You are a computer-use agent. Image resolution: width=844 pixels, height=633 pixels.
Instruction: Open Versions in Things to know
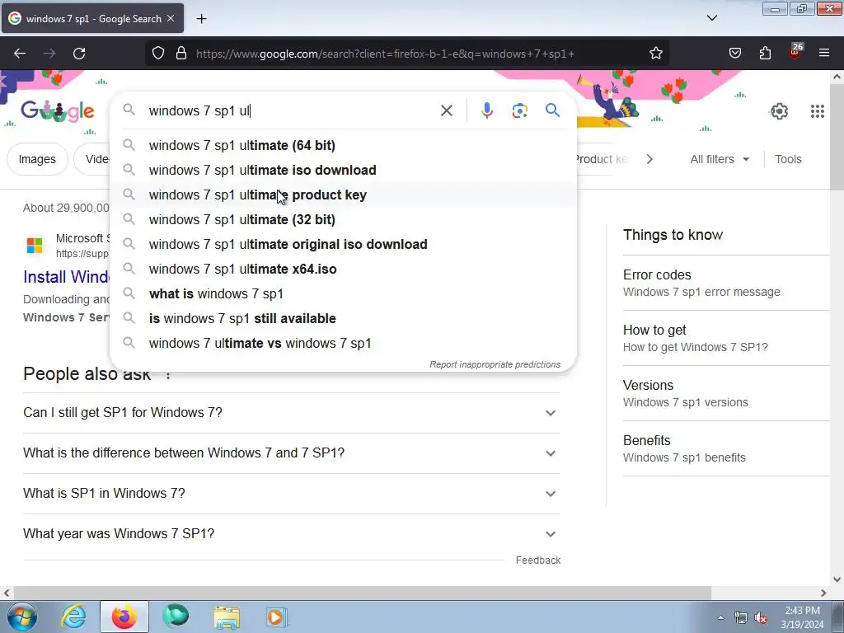point(726,393)
